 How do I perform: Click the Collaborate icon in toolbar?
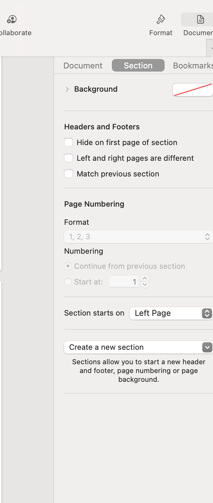tap(12, 20)
